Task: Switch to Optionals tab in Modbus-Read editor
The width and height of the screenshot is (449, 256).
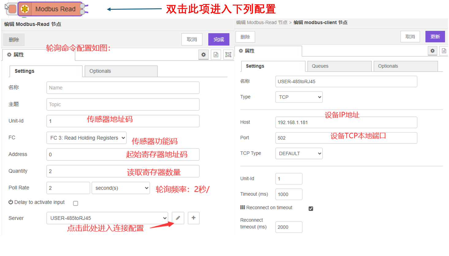Action: point(121,71)
